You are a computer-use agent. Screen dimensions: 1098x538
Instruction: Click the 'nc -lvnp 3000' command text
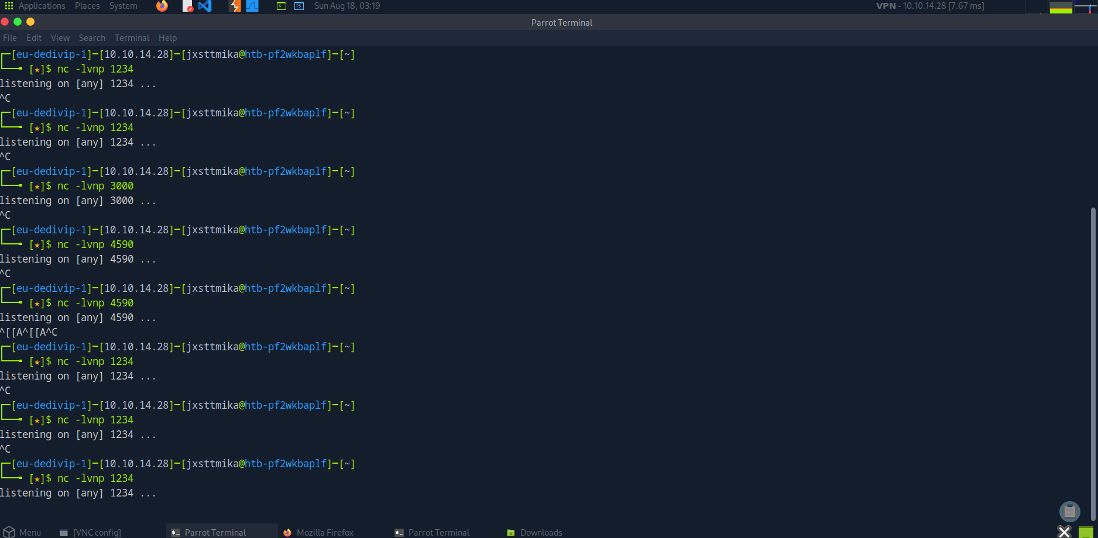pos(95,186)
